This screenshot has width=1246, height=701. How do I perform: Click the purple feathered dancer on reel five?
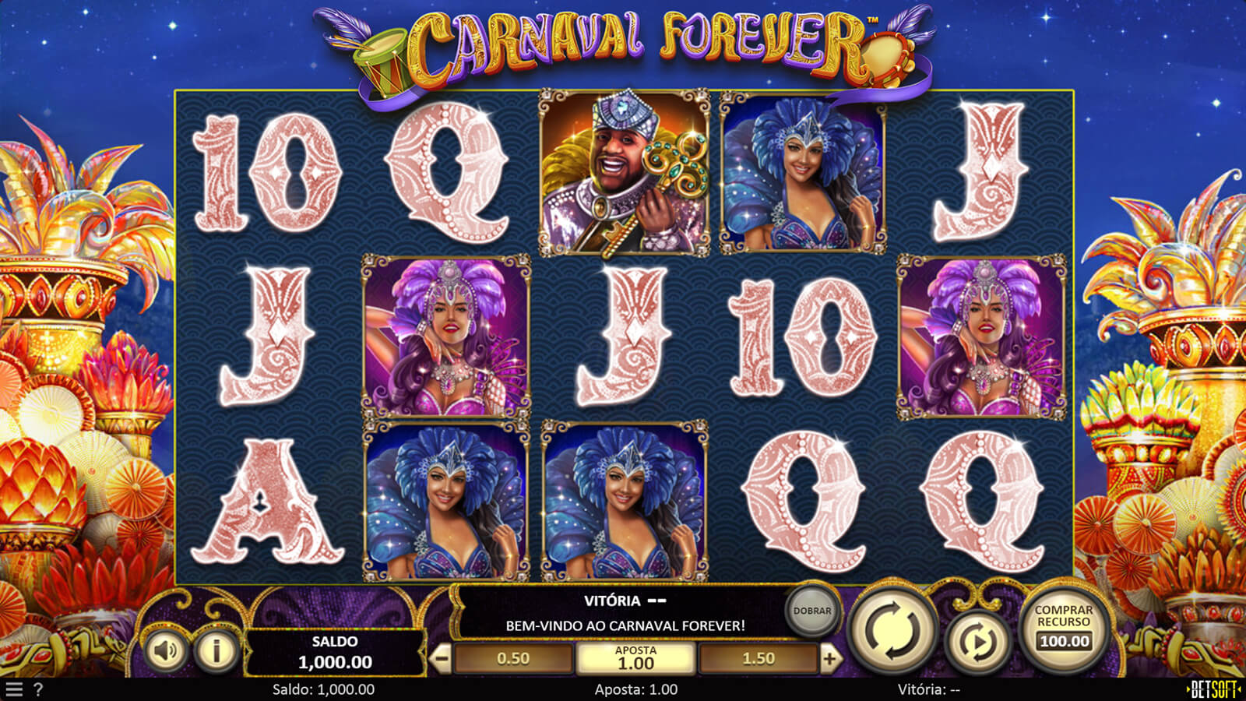pyautogui.click(x=981, y=337)
